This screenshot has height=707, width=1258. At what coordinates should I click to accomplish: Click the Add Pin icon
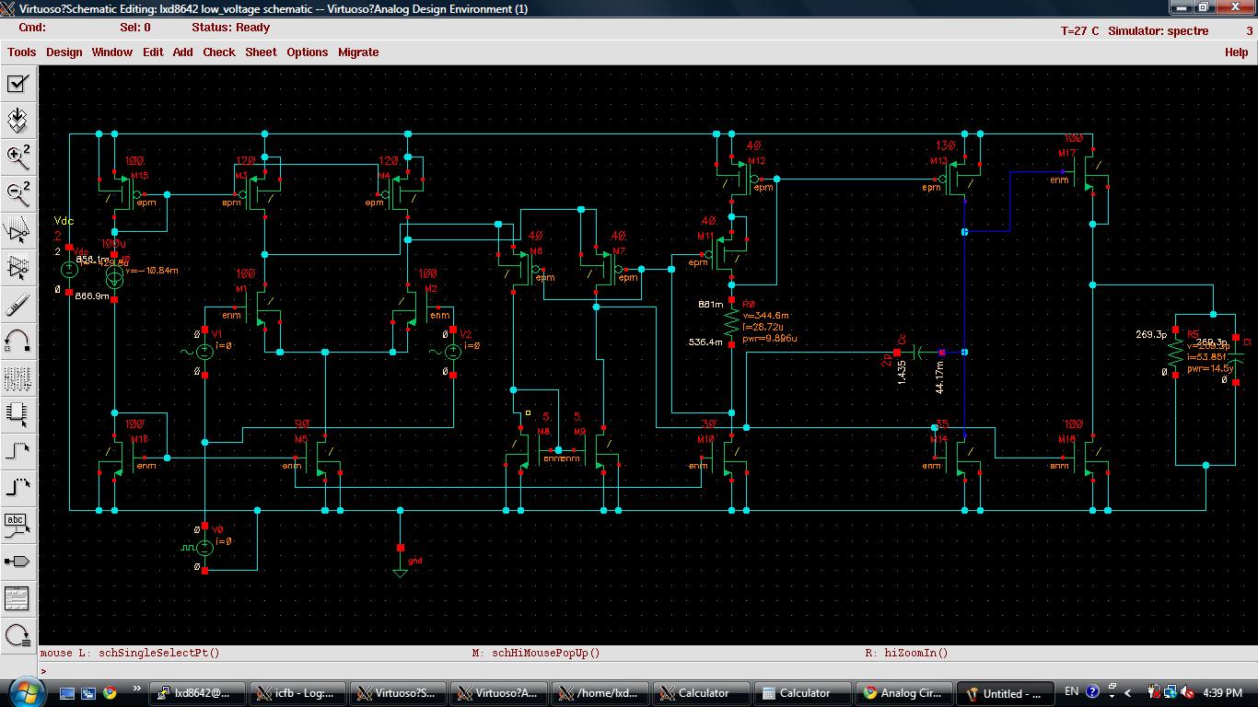[17, 562]
